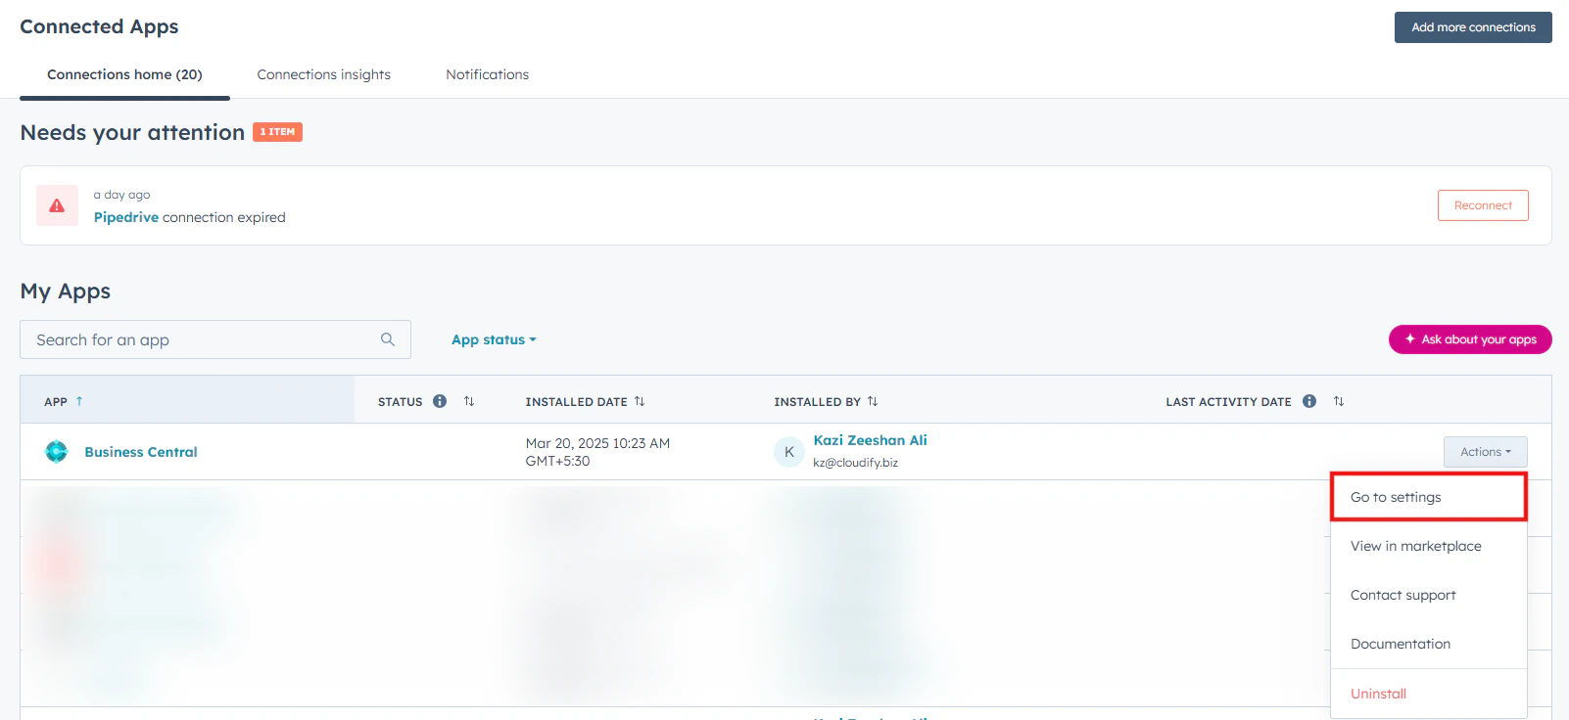Click the My Apps heading
1569x720 pixels.
[x=66, y=292]
